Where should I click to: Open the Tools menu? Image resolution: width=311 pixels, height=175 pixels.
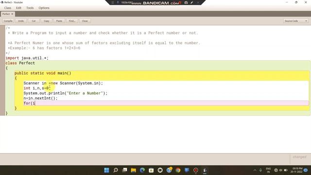pos(30,8)
